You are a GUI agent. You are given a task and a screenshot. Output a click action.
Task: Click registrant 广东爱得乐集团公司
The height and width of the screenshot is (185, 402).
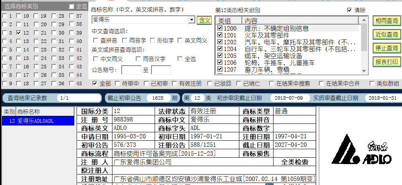click(143, 162)
